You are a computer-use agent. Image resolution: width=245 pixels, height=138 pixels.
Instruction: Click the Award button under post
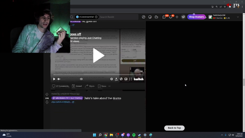(x=77, y=86)
